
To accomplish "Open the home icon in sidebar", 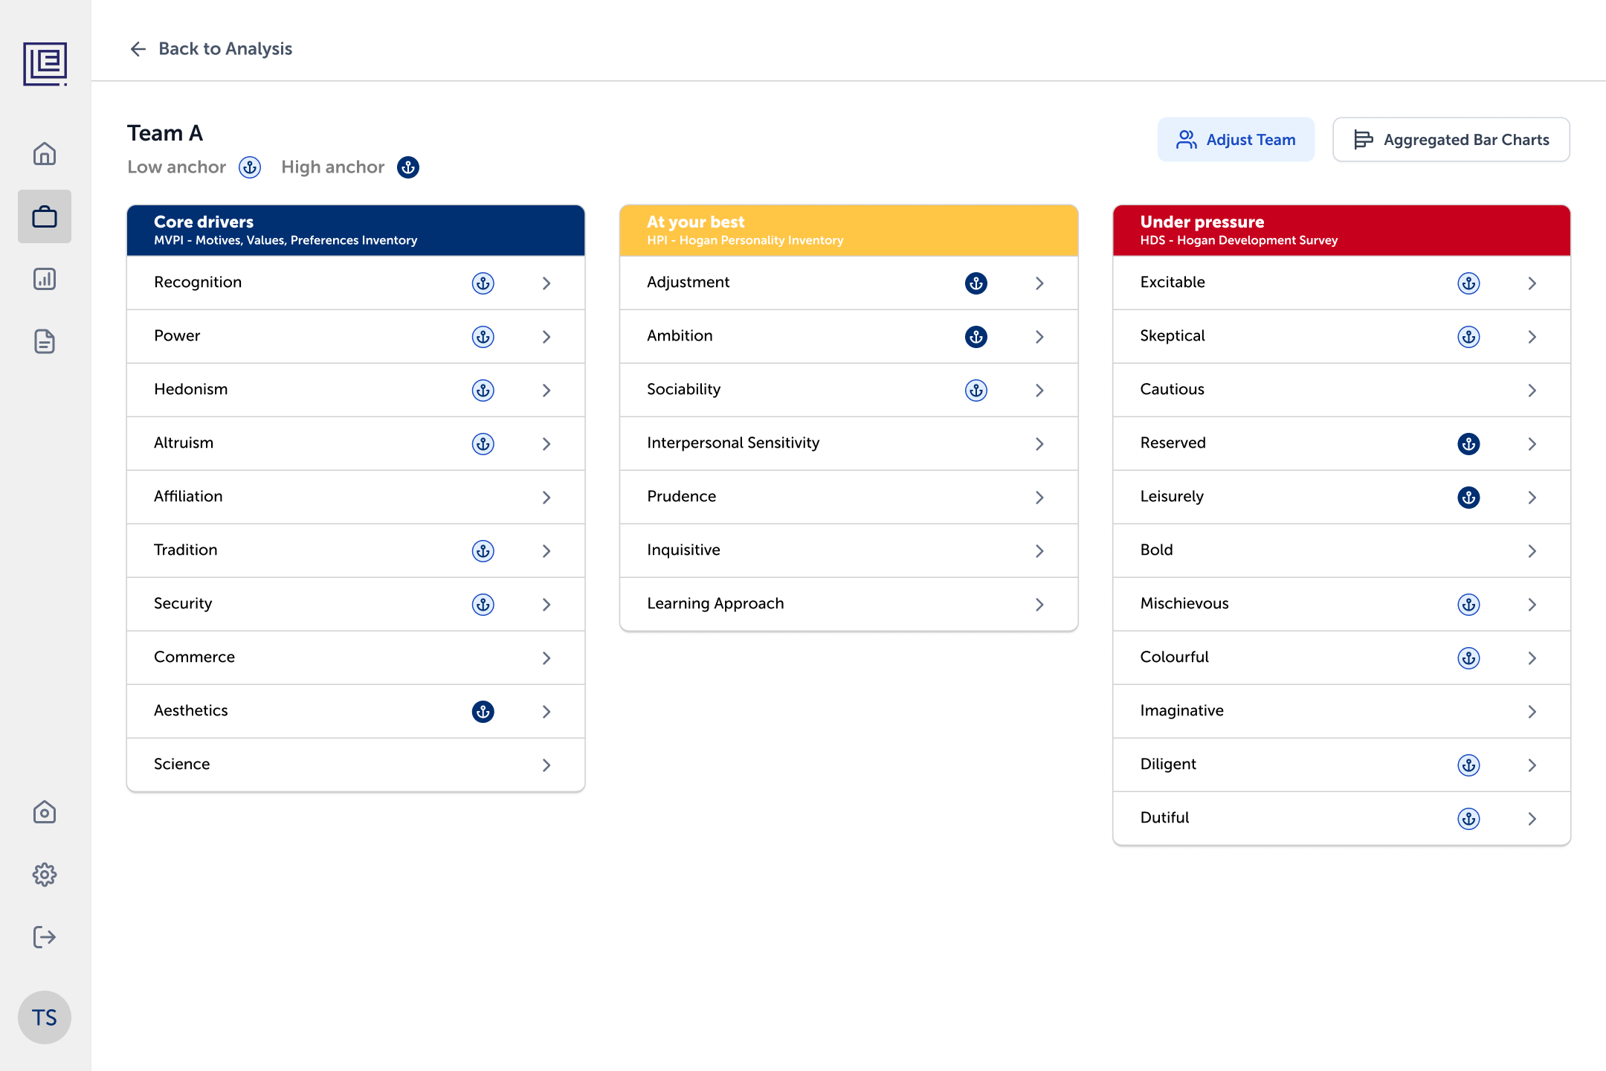I will click(x=45, y=154).
